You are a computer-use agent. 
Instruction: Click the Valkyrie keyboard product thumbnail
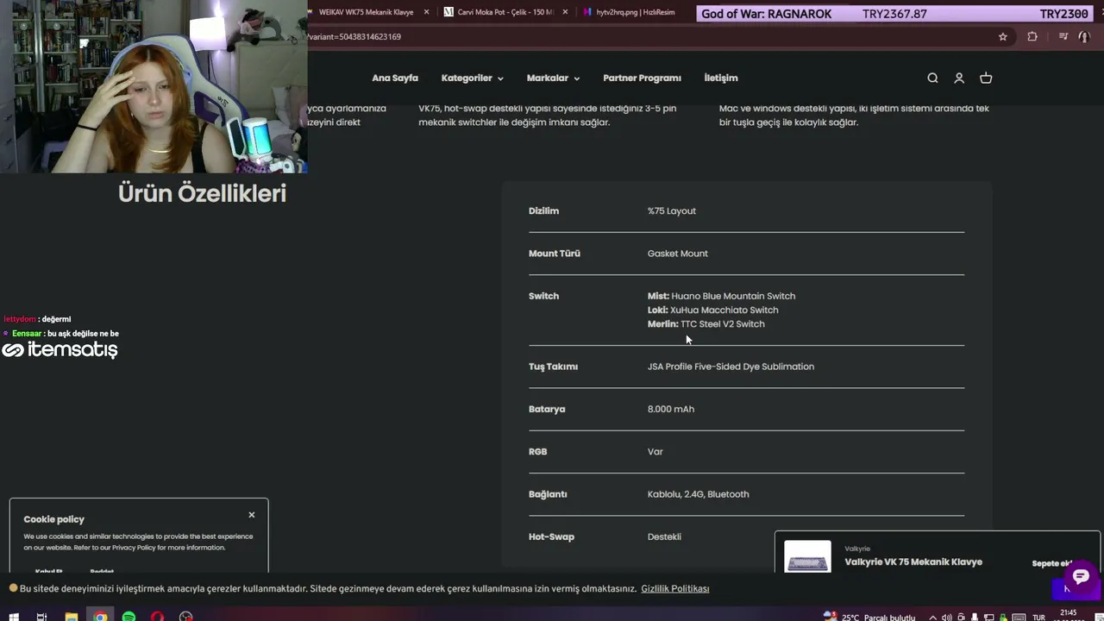pos(808,557)
